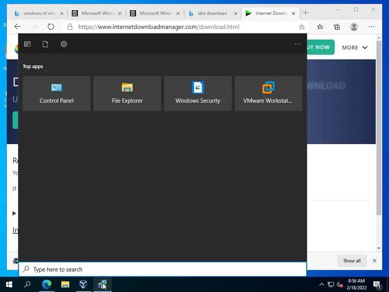Screen dimensions: 389x292
Task: Open VirtualBox cube icon on the taskbar
Action: click(x=83, y=284)
